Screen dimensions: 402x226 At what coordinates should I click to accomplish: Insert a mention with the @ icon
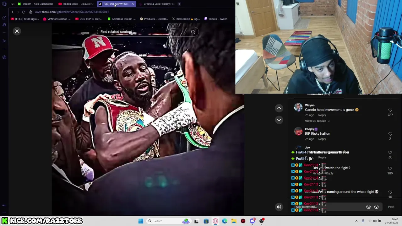click(x=368, y=207)
